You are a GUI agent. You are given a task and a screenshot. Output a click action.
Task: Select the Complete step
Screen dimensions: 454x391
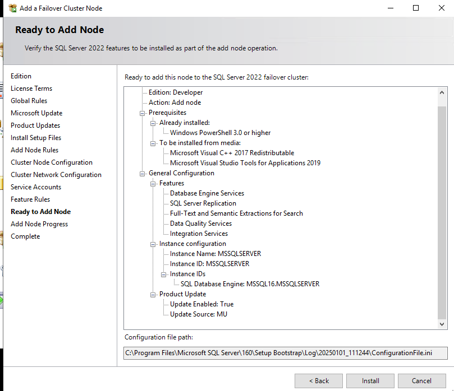[25, 236]
